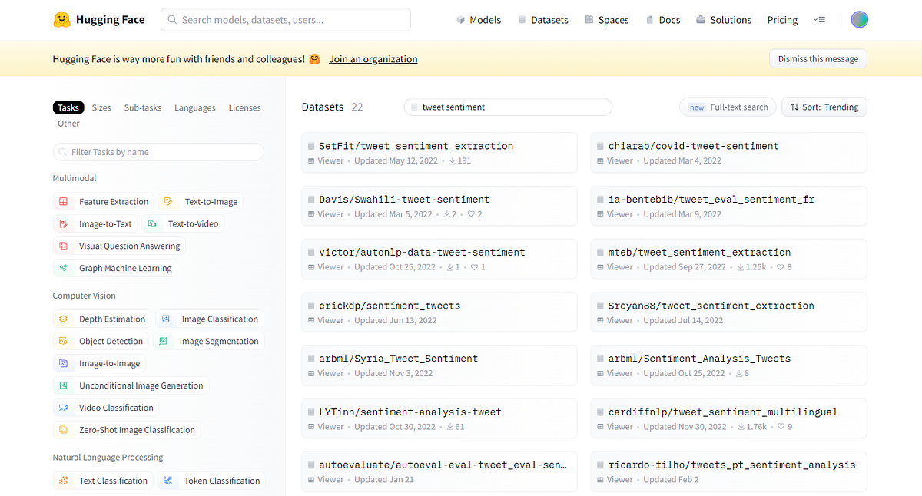Click the Hugging Face logo icon
922x496 pixels.
[62, 20]
